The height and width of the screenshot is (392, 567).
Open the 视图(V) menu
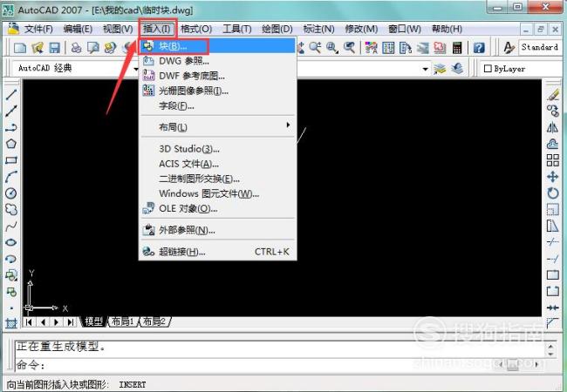pos(118,29)
